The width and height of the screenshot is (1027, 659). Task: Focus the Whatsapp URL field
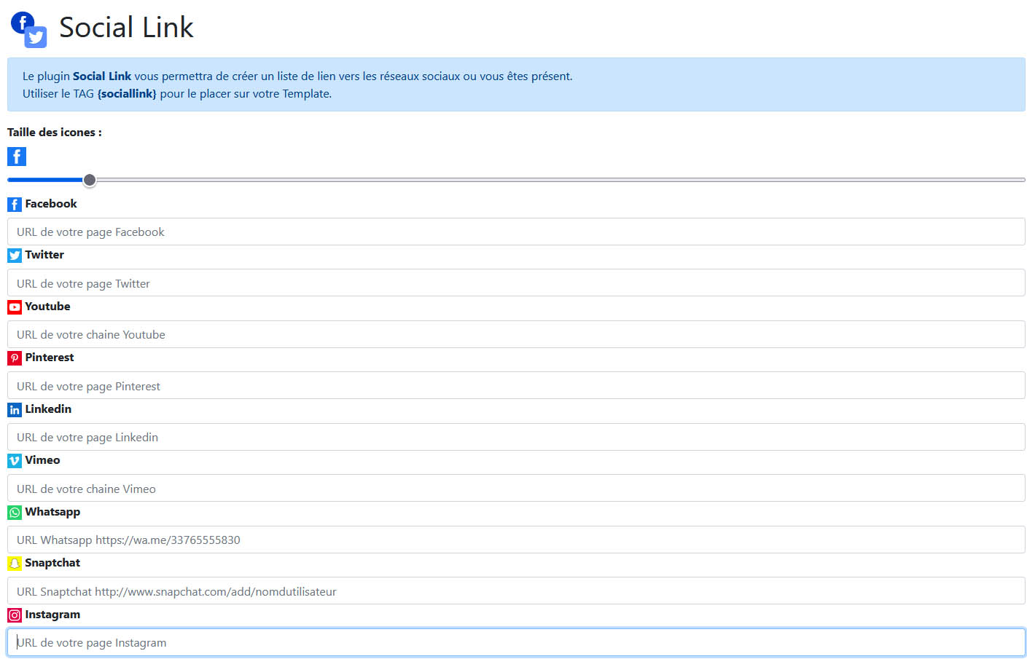pos(516,540)
